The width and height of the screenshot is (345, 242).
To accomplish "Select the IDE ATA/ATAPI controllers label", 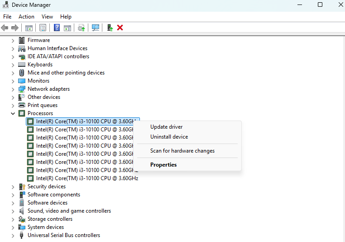I will point(58,56).
